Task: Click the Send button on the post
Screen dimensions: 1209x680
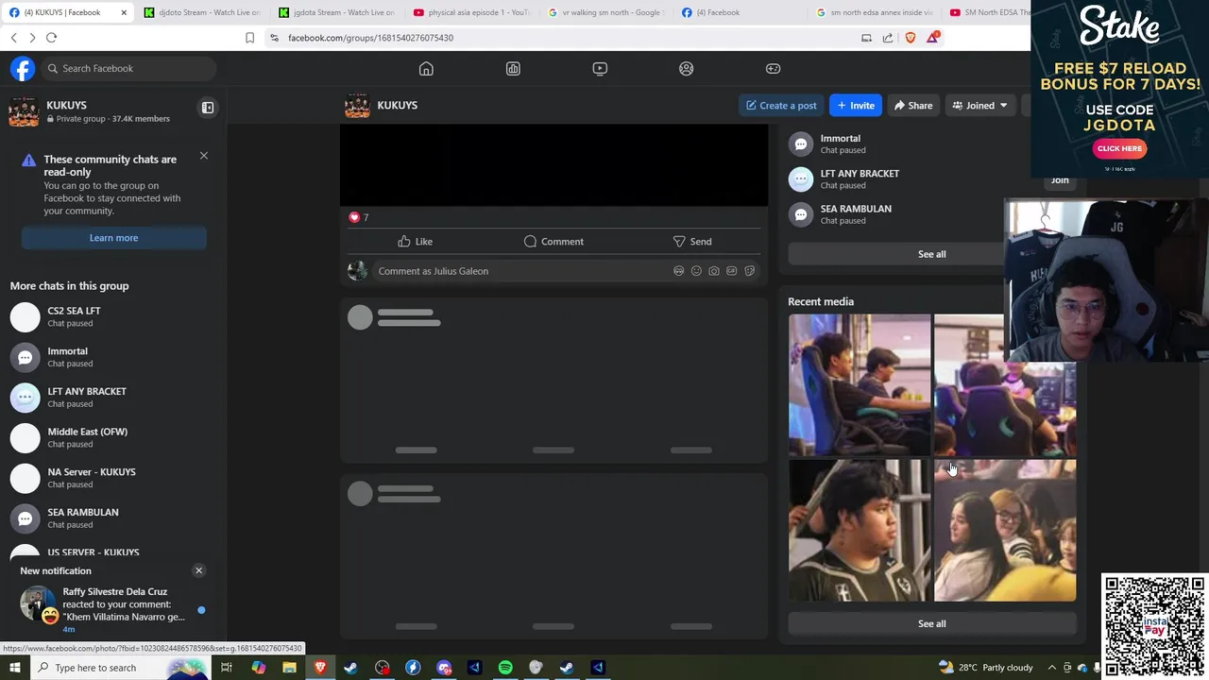Action: 691,242
